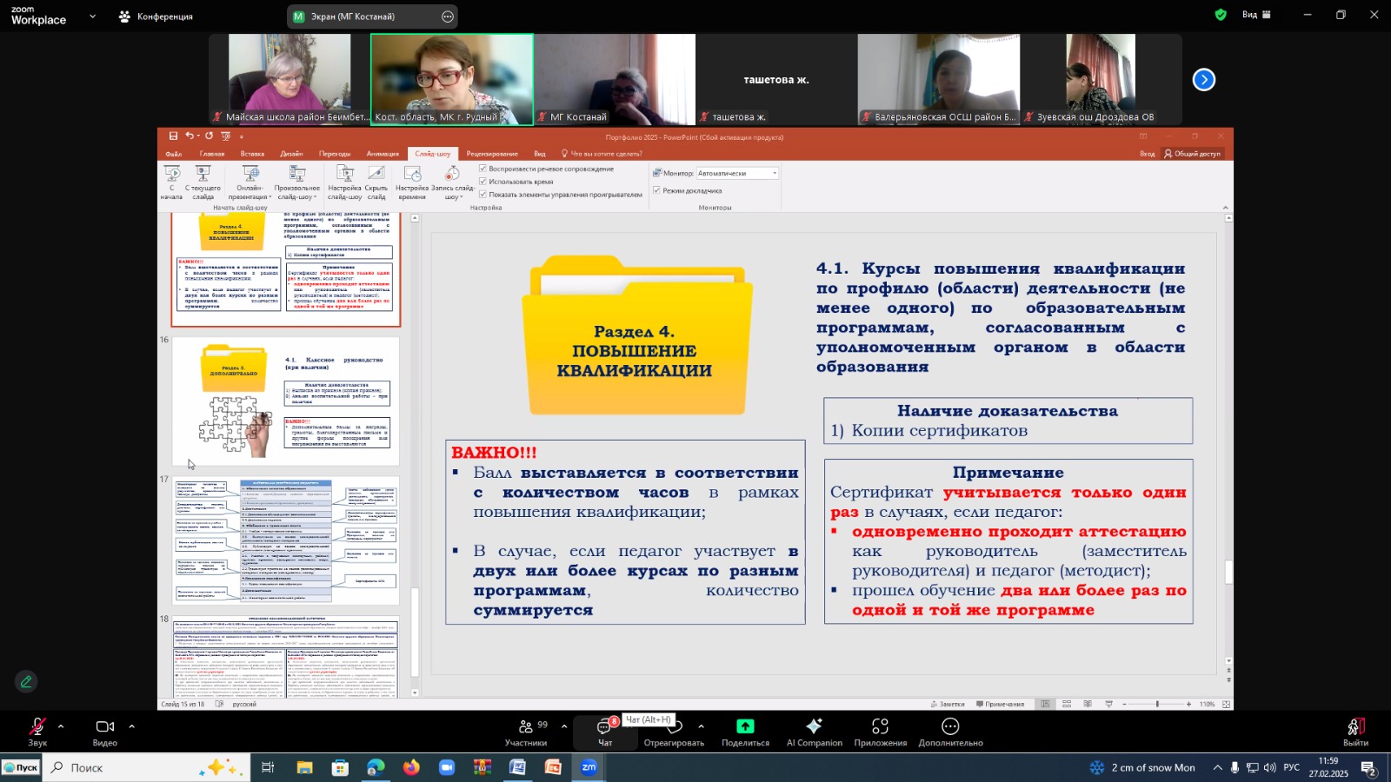Toggle the Use timings checkbox
Viewport: 1391px width, 782px height.
(x=483, y=182)
